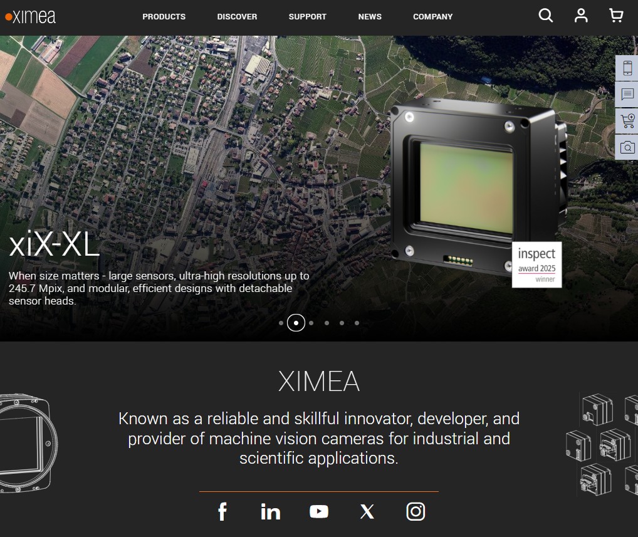Image resolution: width=638 pixels, height=537 pixels.
Task: Open XIMEA YouTube channel
Action: pyautogui.click(x=319, y=511)
